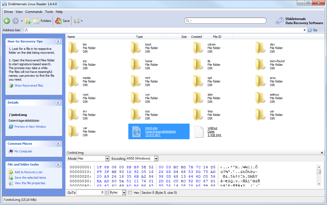
Task: Click View this file properties link
Action: pyautogui.click(x=30, y=183)
